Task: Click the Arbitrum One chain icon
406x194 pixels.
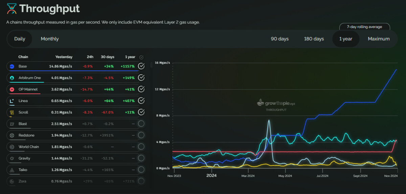Action: pos(12,78)
